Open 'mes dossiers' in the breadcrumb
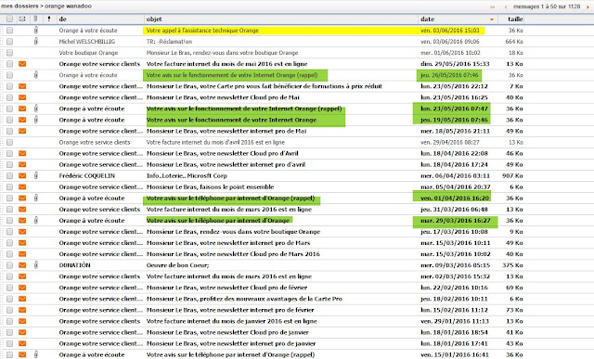Screen dimensions: 594x359 tap(19, 6)
